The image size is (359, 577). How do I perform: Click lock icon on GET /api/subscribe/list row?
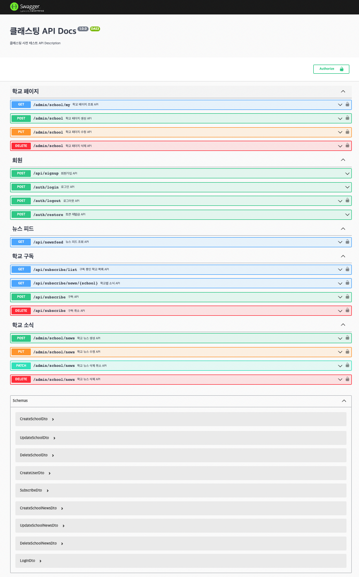coord(347,269)
